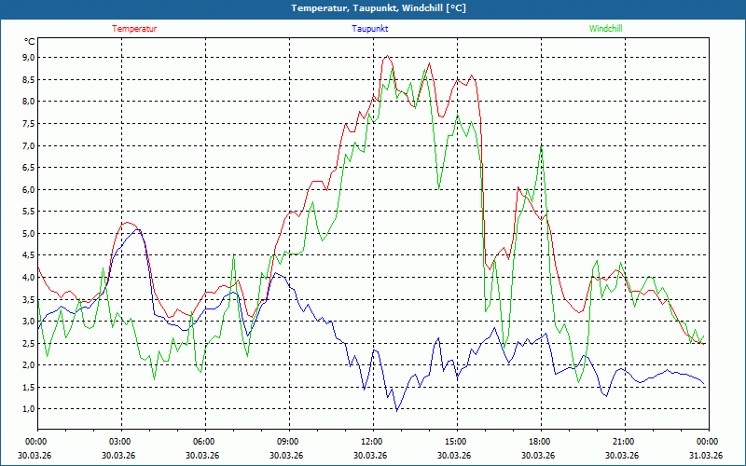Image resolution: width=746 pixels, height=466 pixels.
Task: Click the 09:00 time axis label
Action: [x=288, y=442]
